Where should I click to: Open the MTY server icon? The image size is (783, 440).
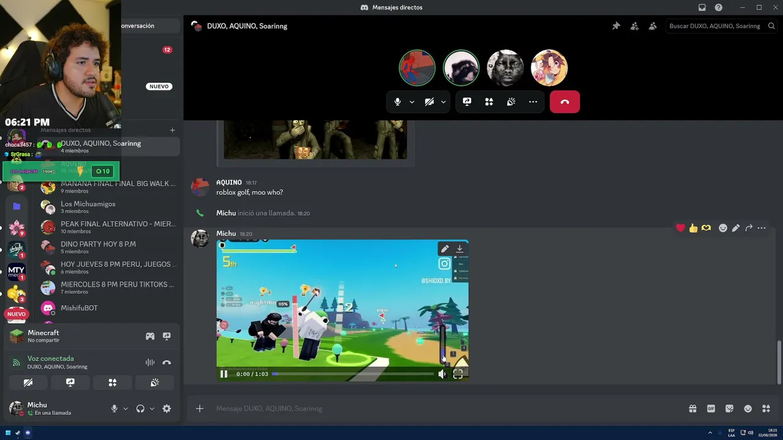17,271
